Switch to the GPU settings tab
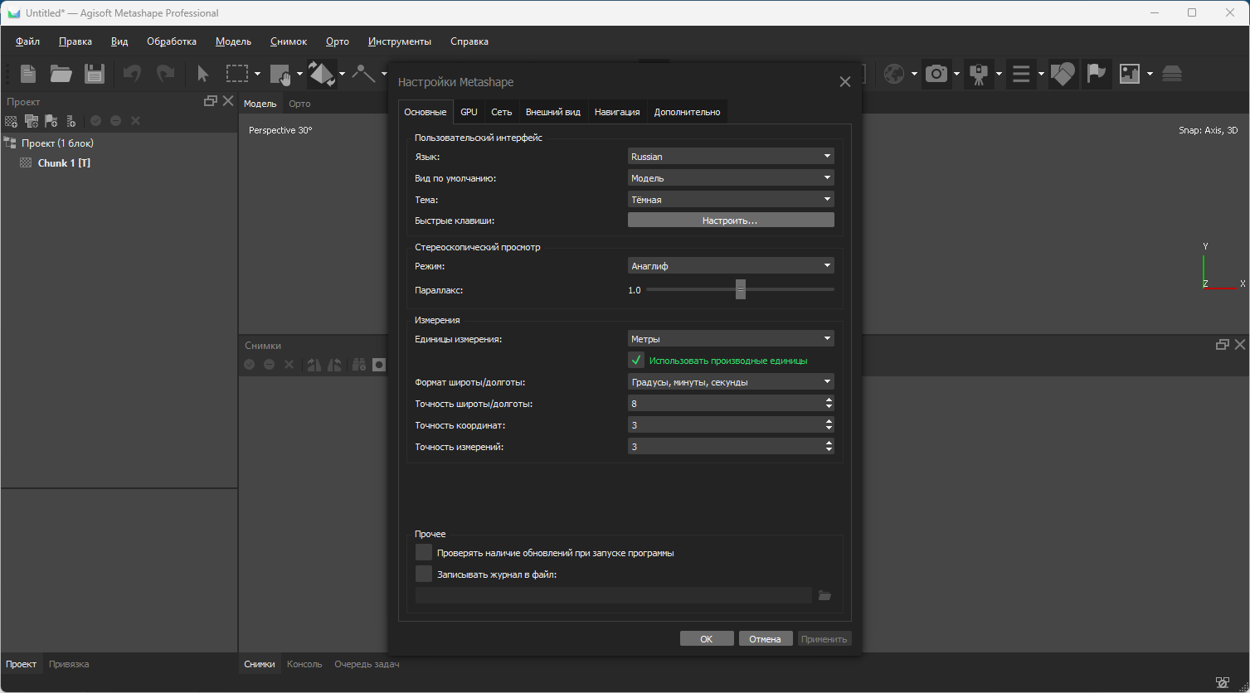The width and height of the screenshot is (1250, 693). (469, 112)
